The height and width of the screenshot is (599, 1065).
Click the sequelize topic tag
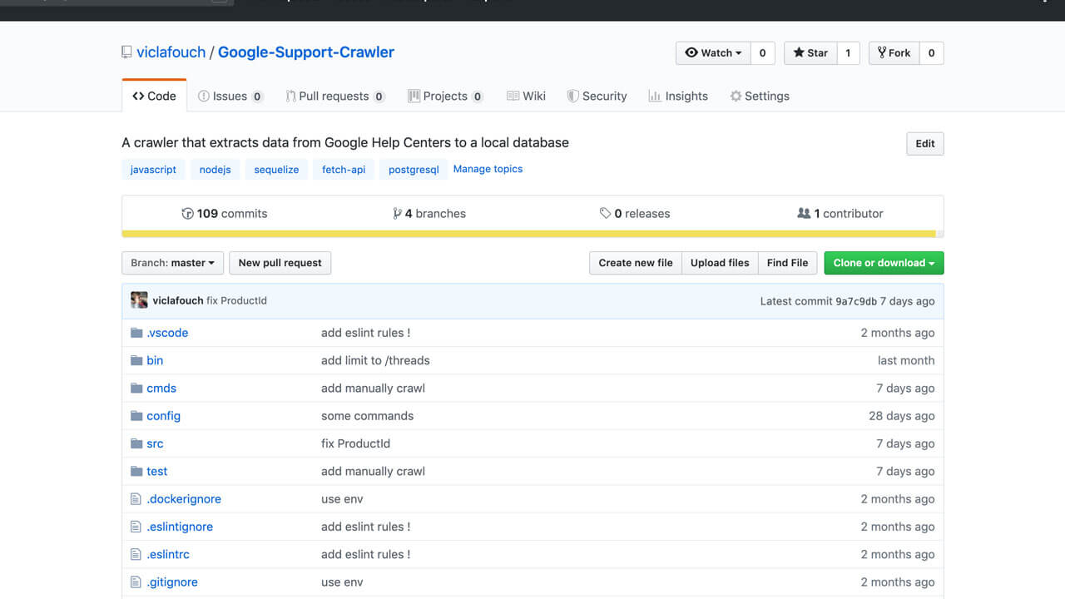pos(276,170)
